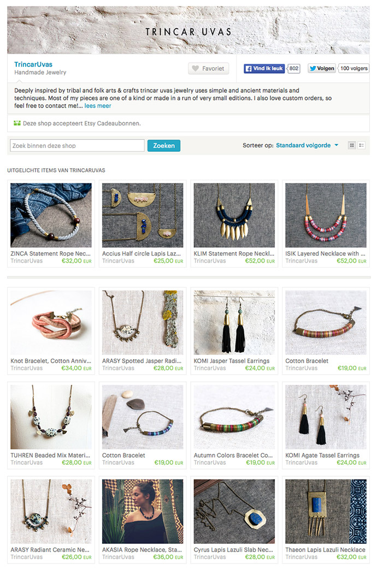Focus the 'Zoek binnen deze shop' field

(x=78, y=145)
